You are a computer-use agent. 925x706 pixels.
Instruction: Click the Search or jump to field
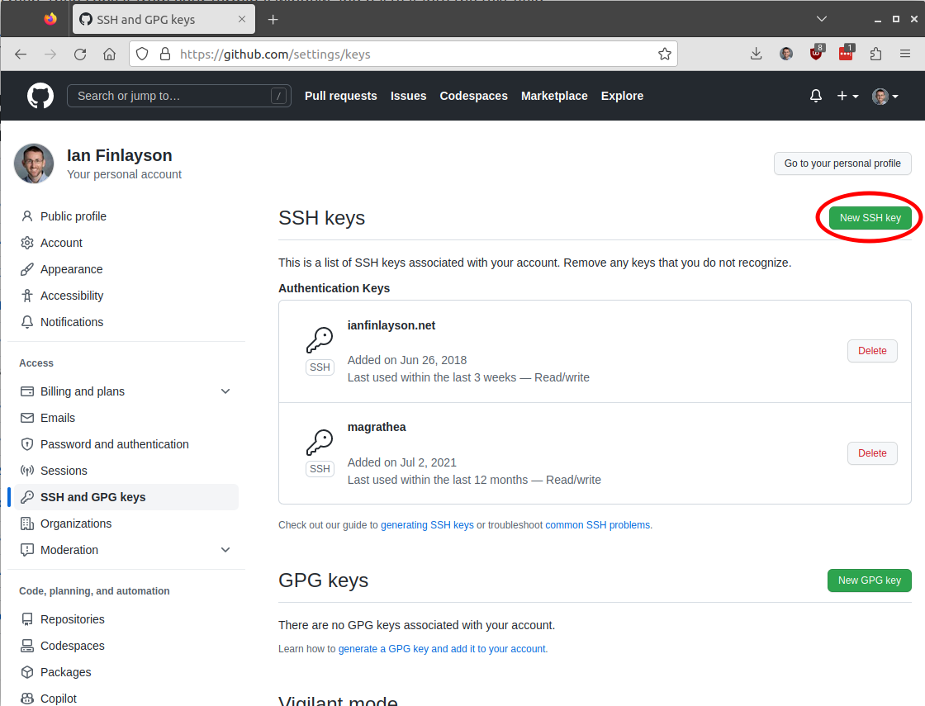click(x=179, y=96)
